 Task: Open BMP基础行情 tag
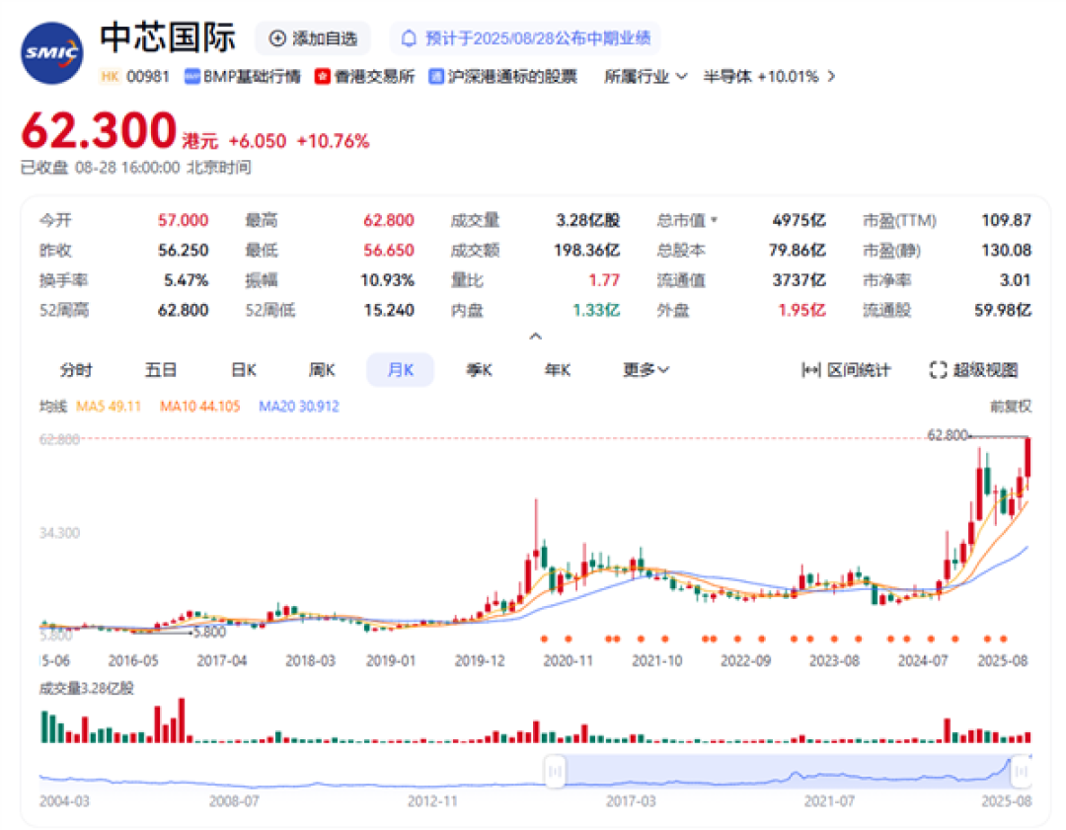point(243,76)
